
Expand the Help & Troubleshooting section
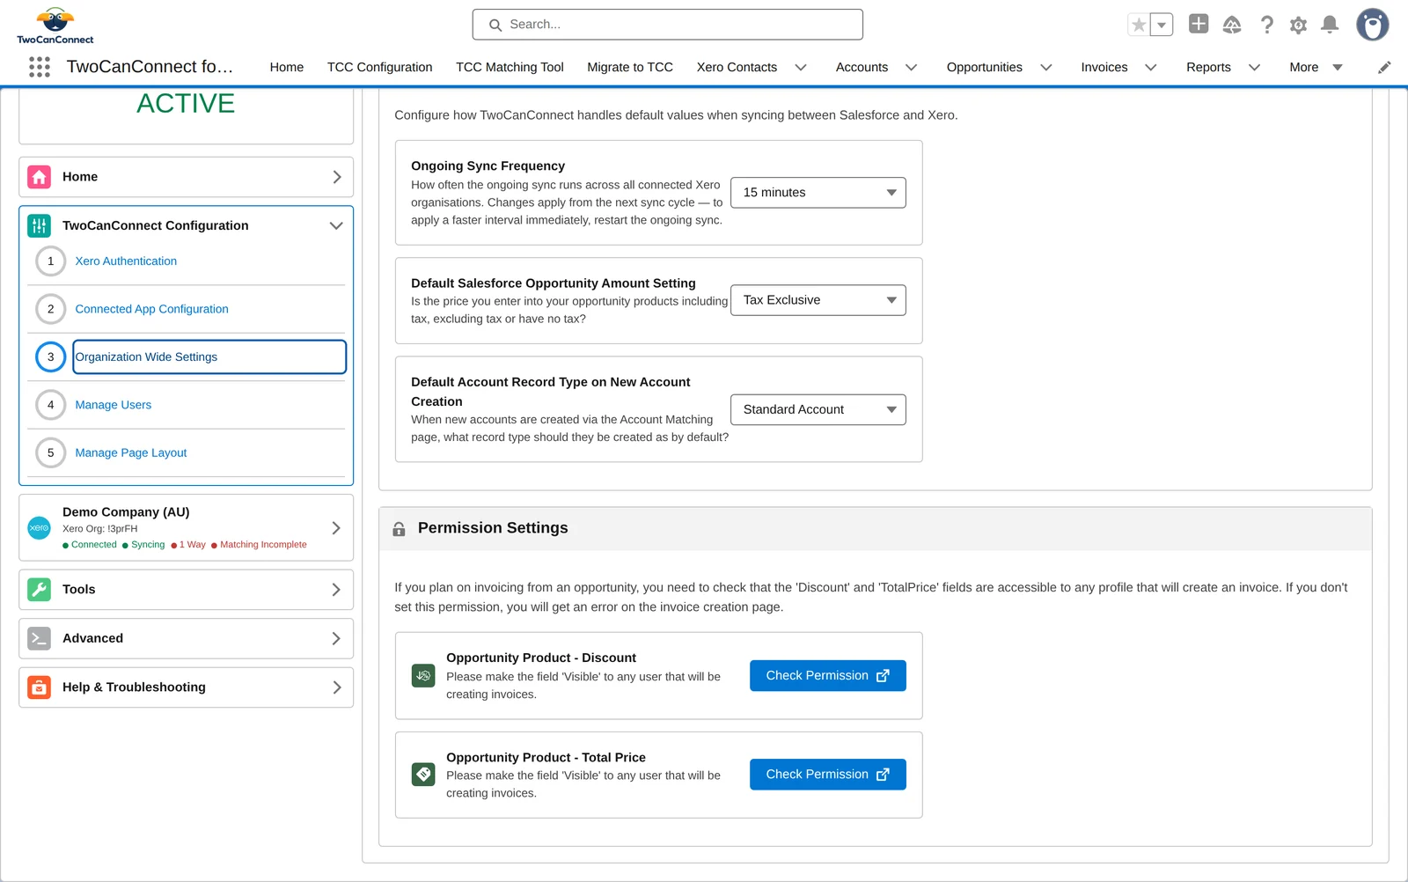pyautogui.click(x=336, y=687)
